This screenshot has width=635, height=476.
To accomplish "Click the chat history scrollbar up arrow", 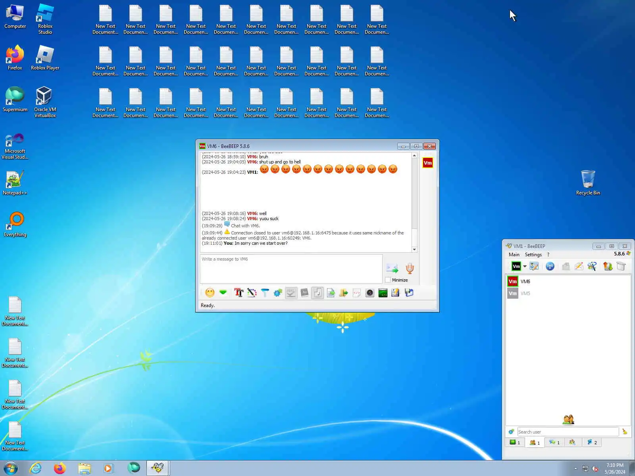I will [x=414, y=155].
